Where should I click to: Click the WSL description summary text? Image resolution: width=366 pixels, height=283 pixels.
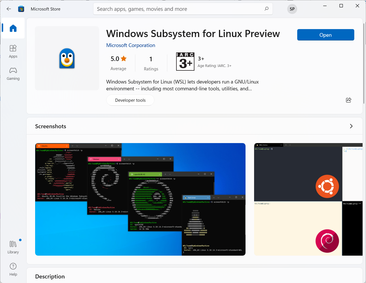[x=182, y=85]
